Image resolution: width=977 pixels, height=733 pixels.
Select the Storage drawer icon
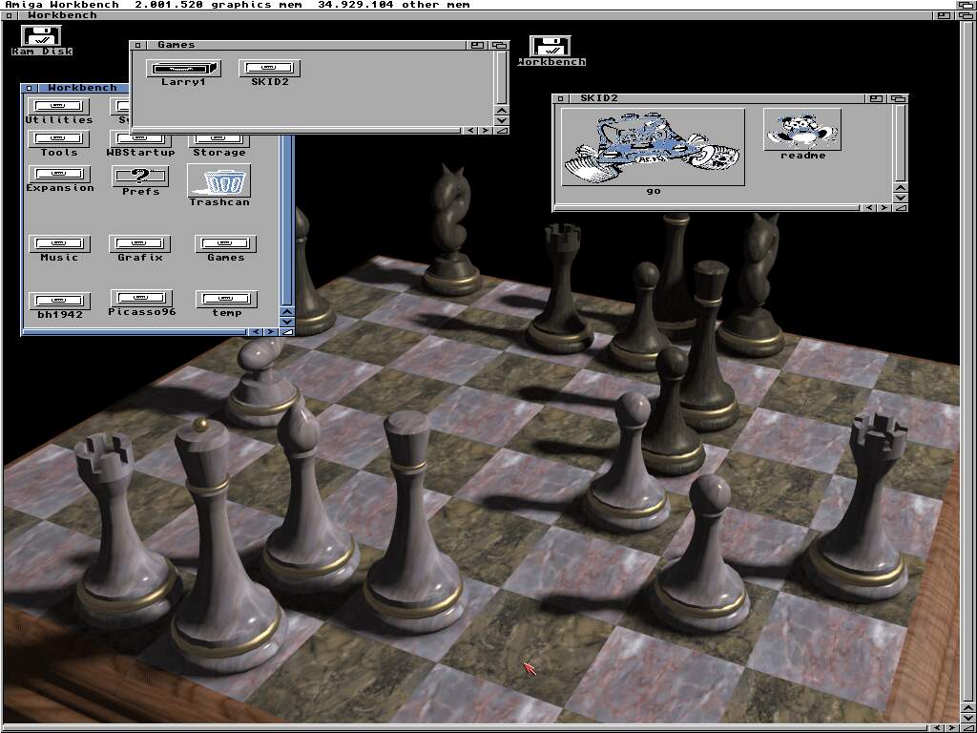tap(218, 140)
